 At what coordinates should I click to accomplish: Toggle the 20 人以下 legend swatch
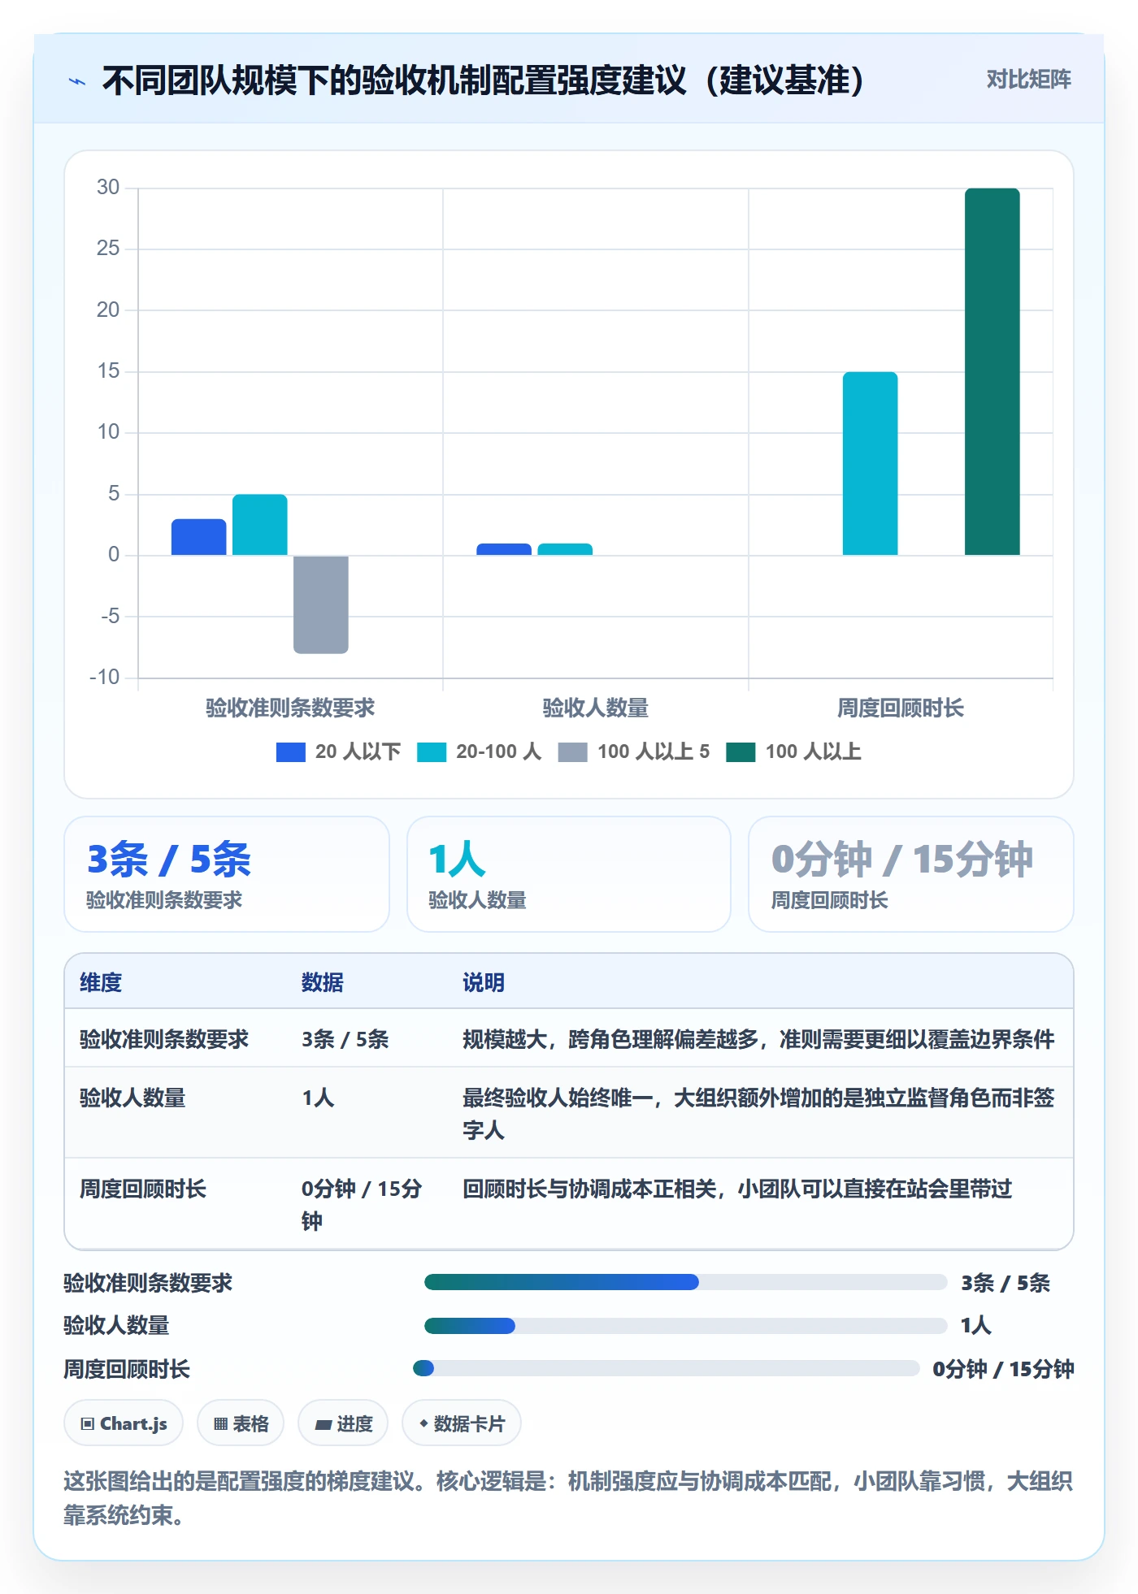(x=291, y=752)
